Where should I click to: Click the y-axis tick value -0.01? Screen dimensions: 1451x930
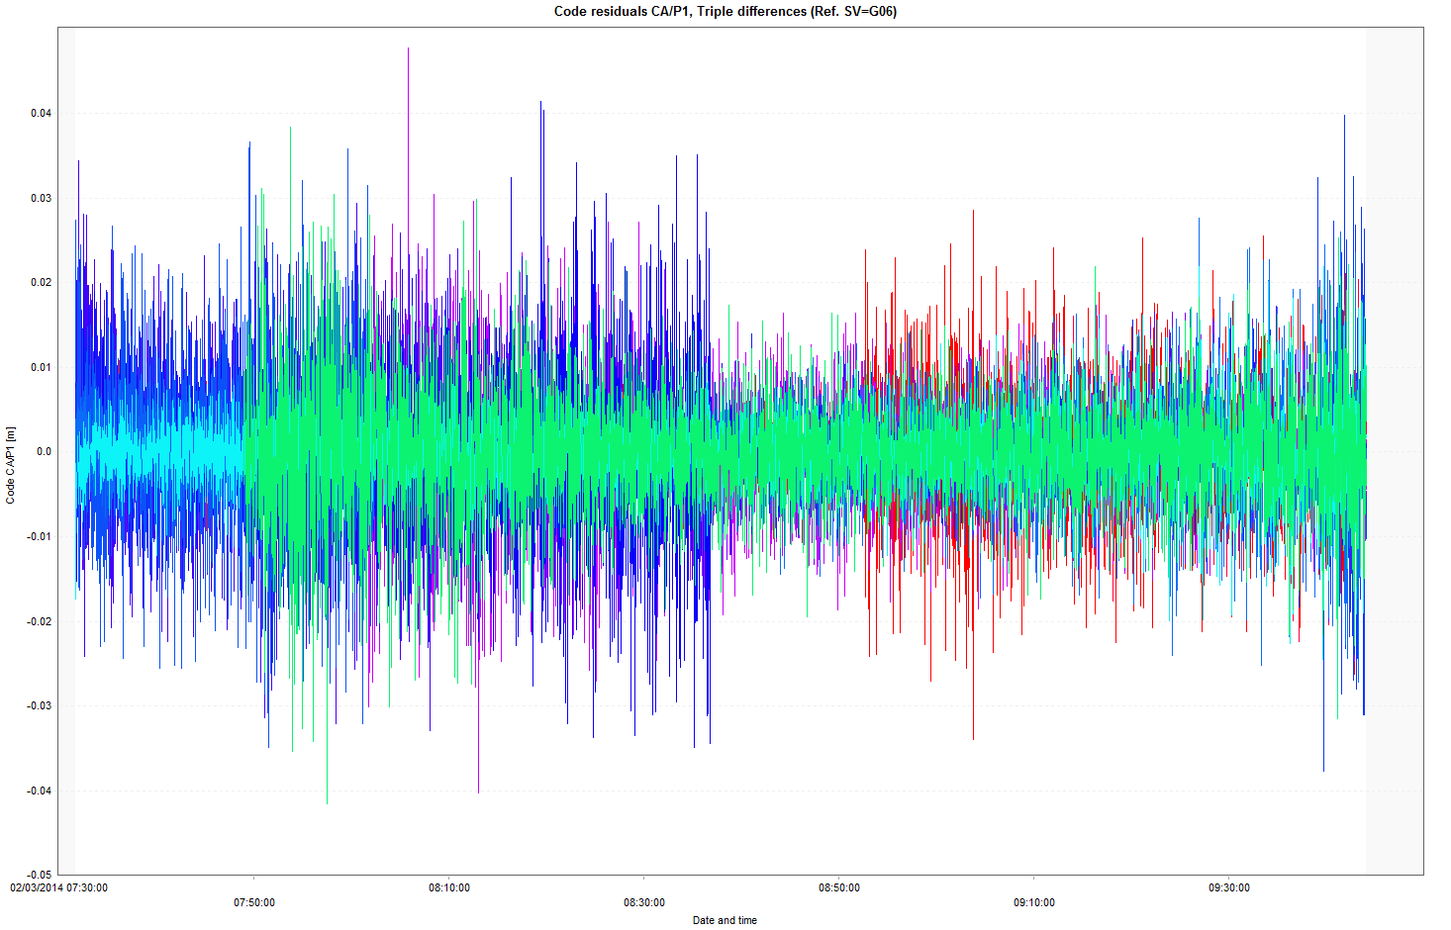tap(39, 536)
